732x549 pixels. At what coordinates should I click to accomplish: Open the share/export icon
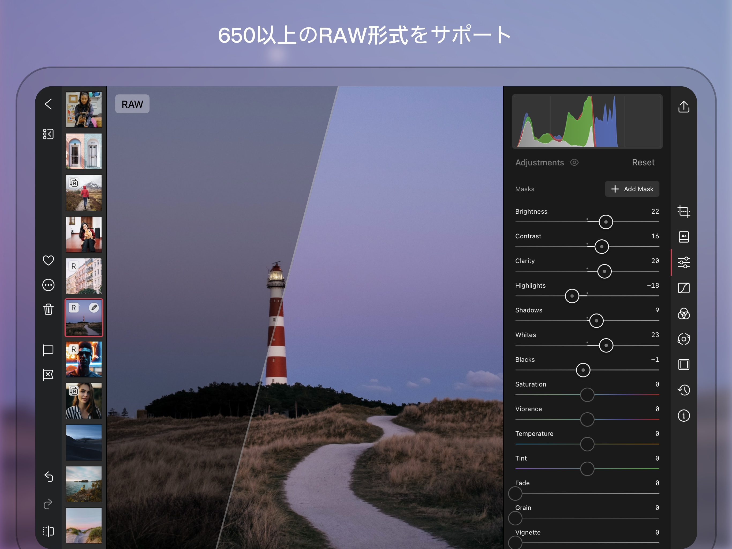[x=683, y=107]
